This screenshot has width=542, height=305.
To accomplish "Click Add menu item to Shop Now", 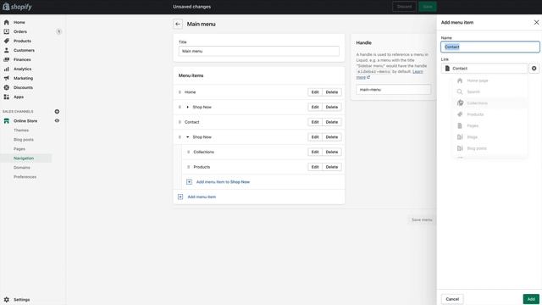I will (x=223, y=182).
